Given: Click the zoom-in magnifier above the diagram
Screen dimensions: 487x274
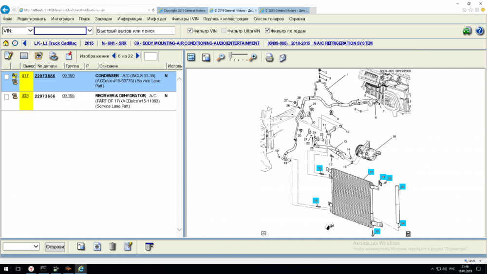Looking at the screenshot, I should click(x=253, y=57).
